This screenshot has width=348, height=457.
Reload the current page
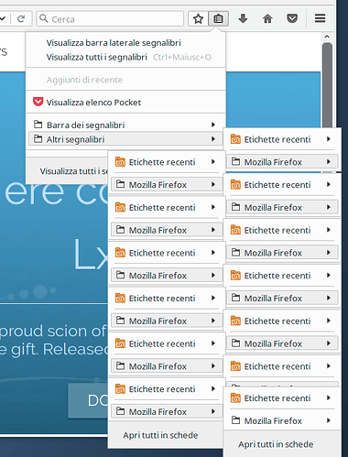(21, 19)
